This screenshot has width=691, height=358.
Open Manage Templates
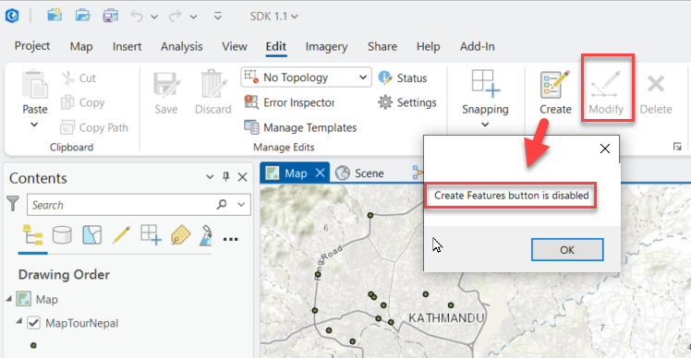300,127
